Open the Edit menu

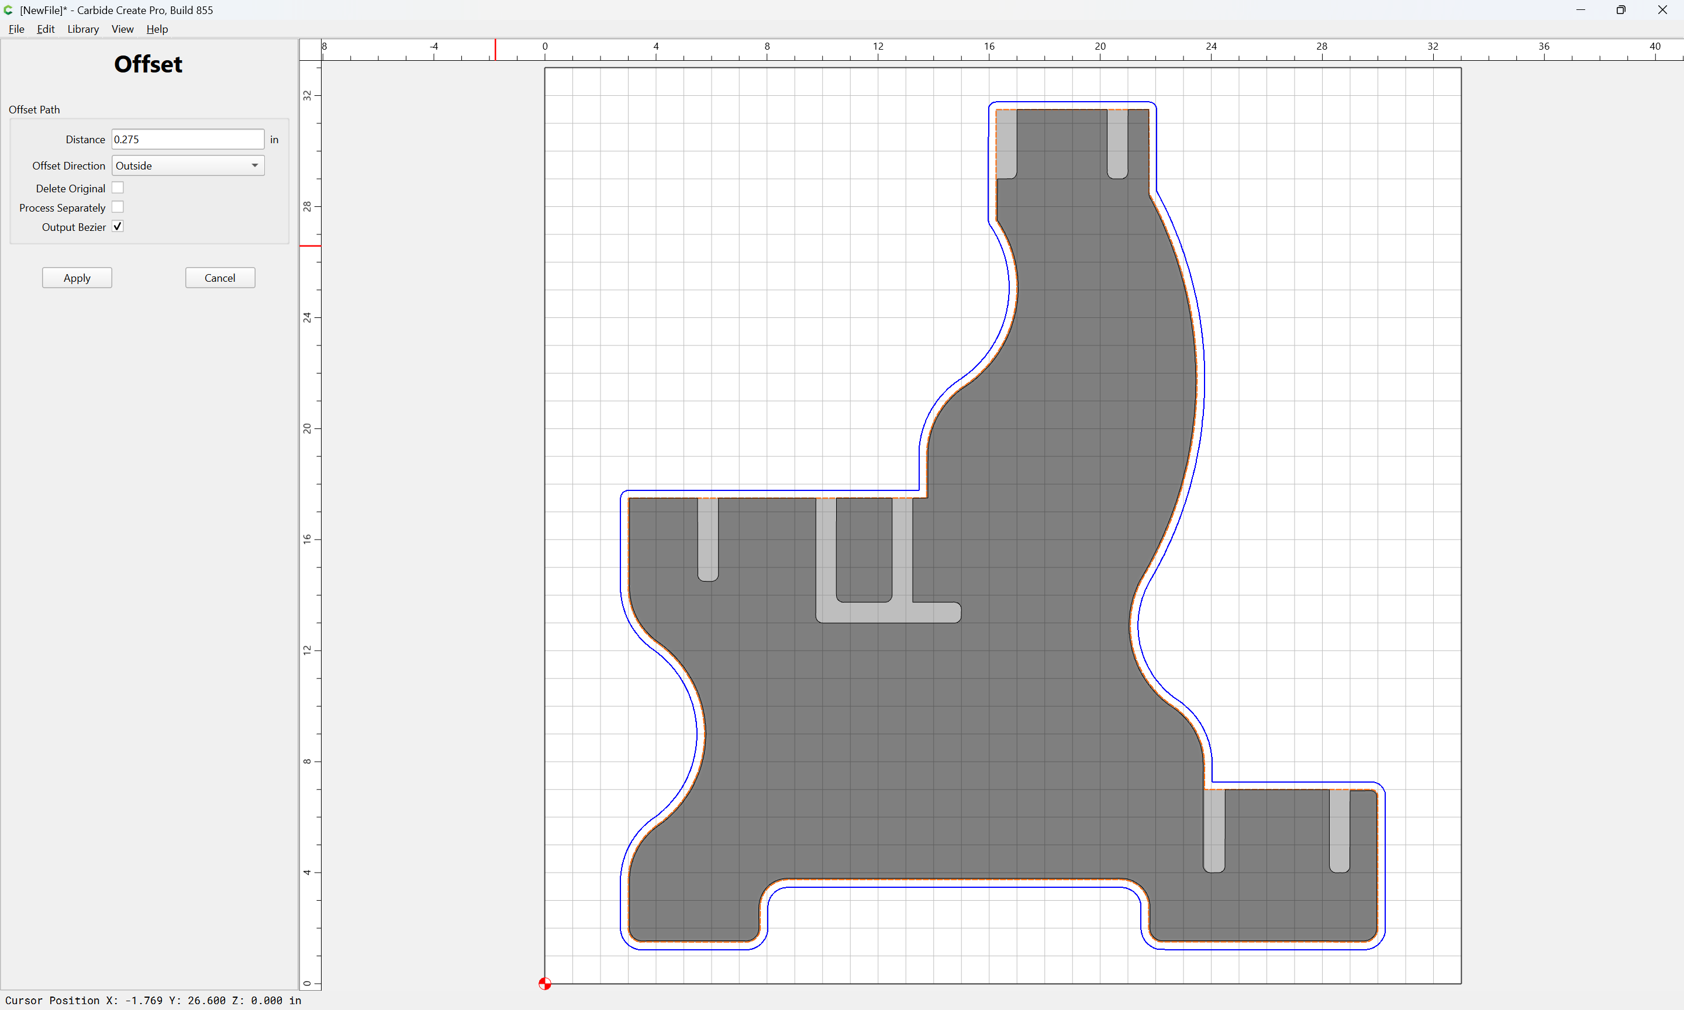(46, 29)
